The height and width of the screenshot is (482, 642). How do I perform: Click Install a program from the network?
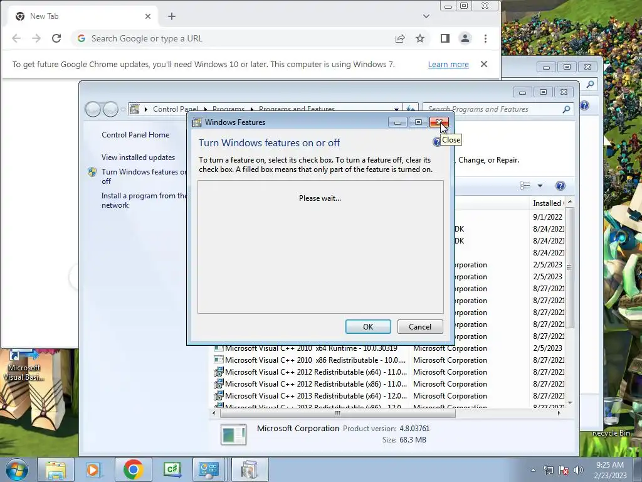[144, 200]
